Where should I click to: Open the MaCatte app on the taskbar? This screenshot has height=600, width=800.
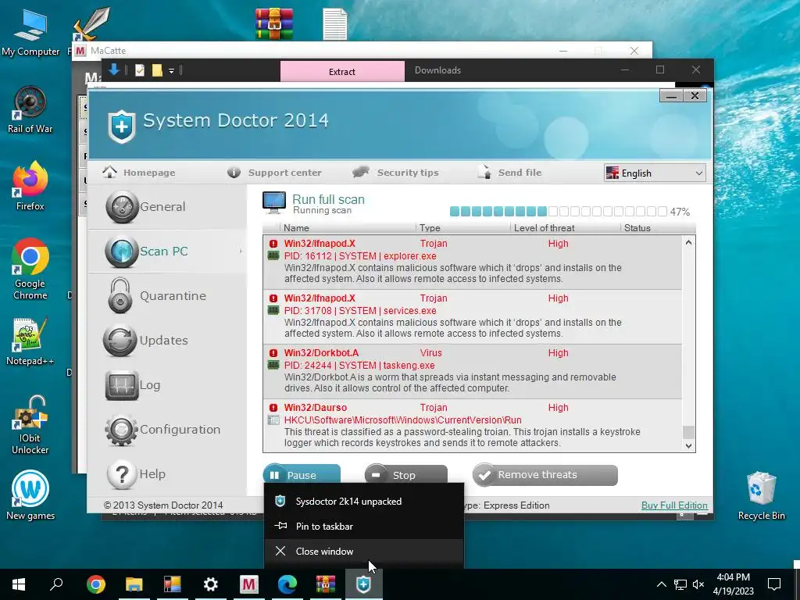248,584
